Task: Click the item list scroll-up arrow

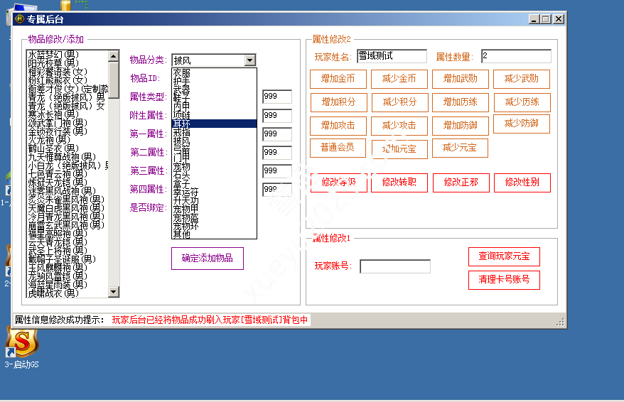Action: pos(114,56)
